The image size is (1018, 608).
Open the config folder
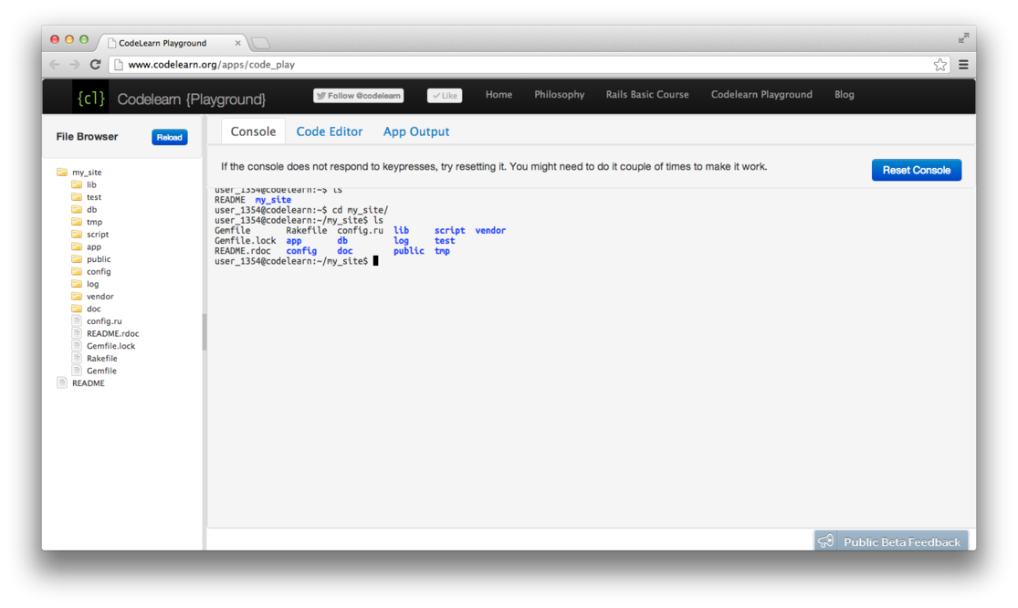(91, 271)
